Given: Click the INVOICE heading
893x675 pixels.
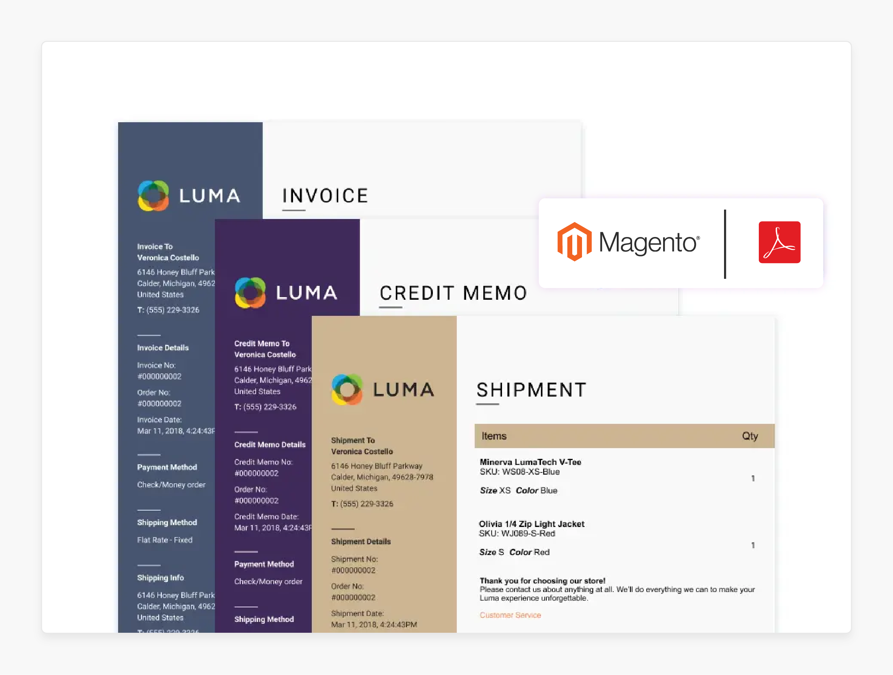Looking at the screenshot, I should tap(325, 196).
